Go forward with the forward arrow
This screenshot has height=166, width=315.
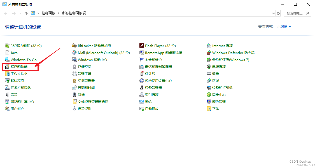pyautogui.click(x=14, y=13)
